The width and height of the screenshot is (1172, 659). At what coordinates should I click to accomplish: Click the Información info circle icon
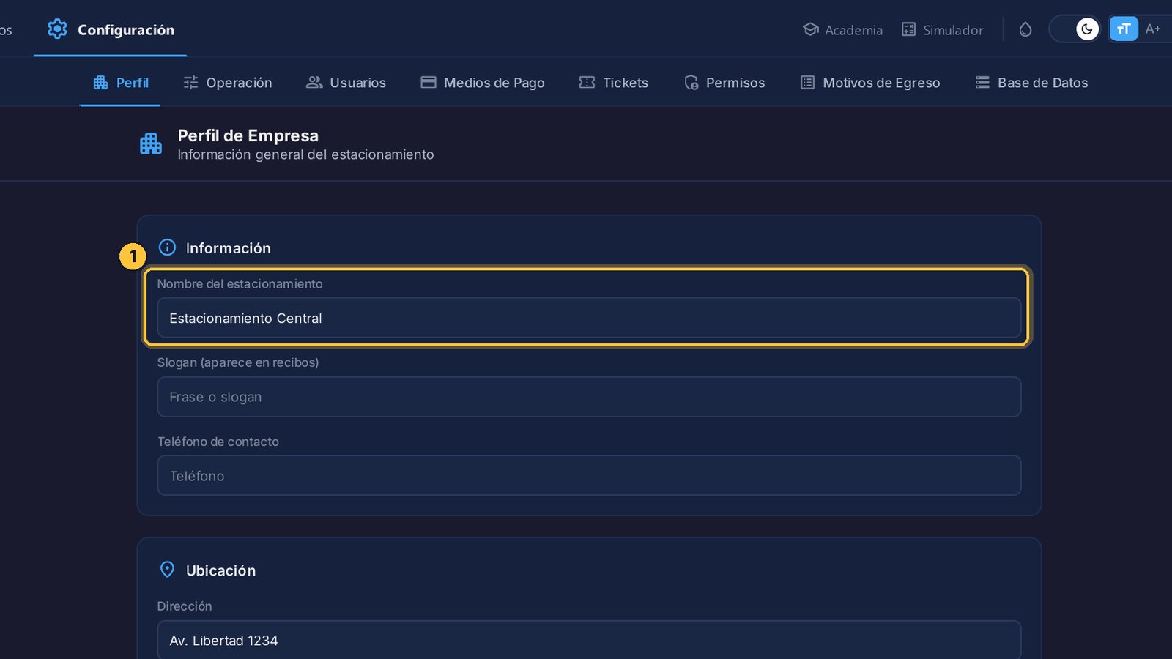(167, 247)
